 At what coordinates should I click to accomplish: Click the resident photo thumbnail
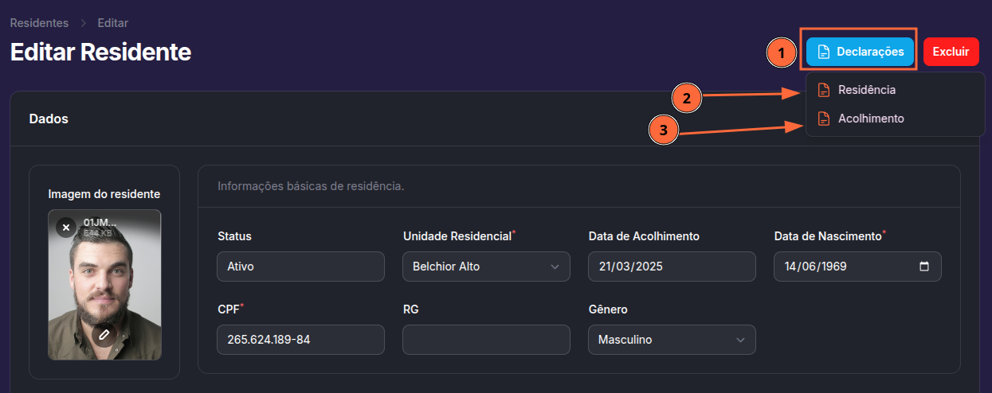(104, 285)
